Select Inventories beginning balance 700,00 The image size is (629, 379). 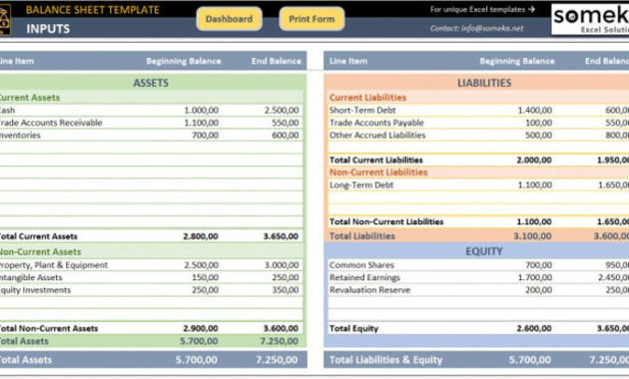(205, 135)
